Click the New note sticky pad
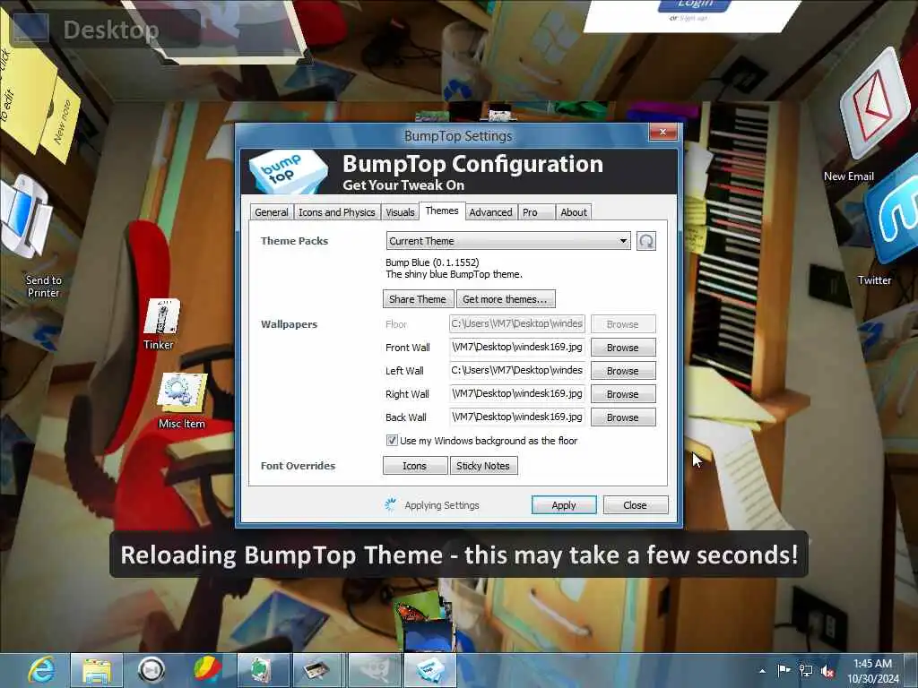This screenshot has height=688, width=918. (x=60, y=122)
